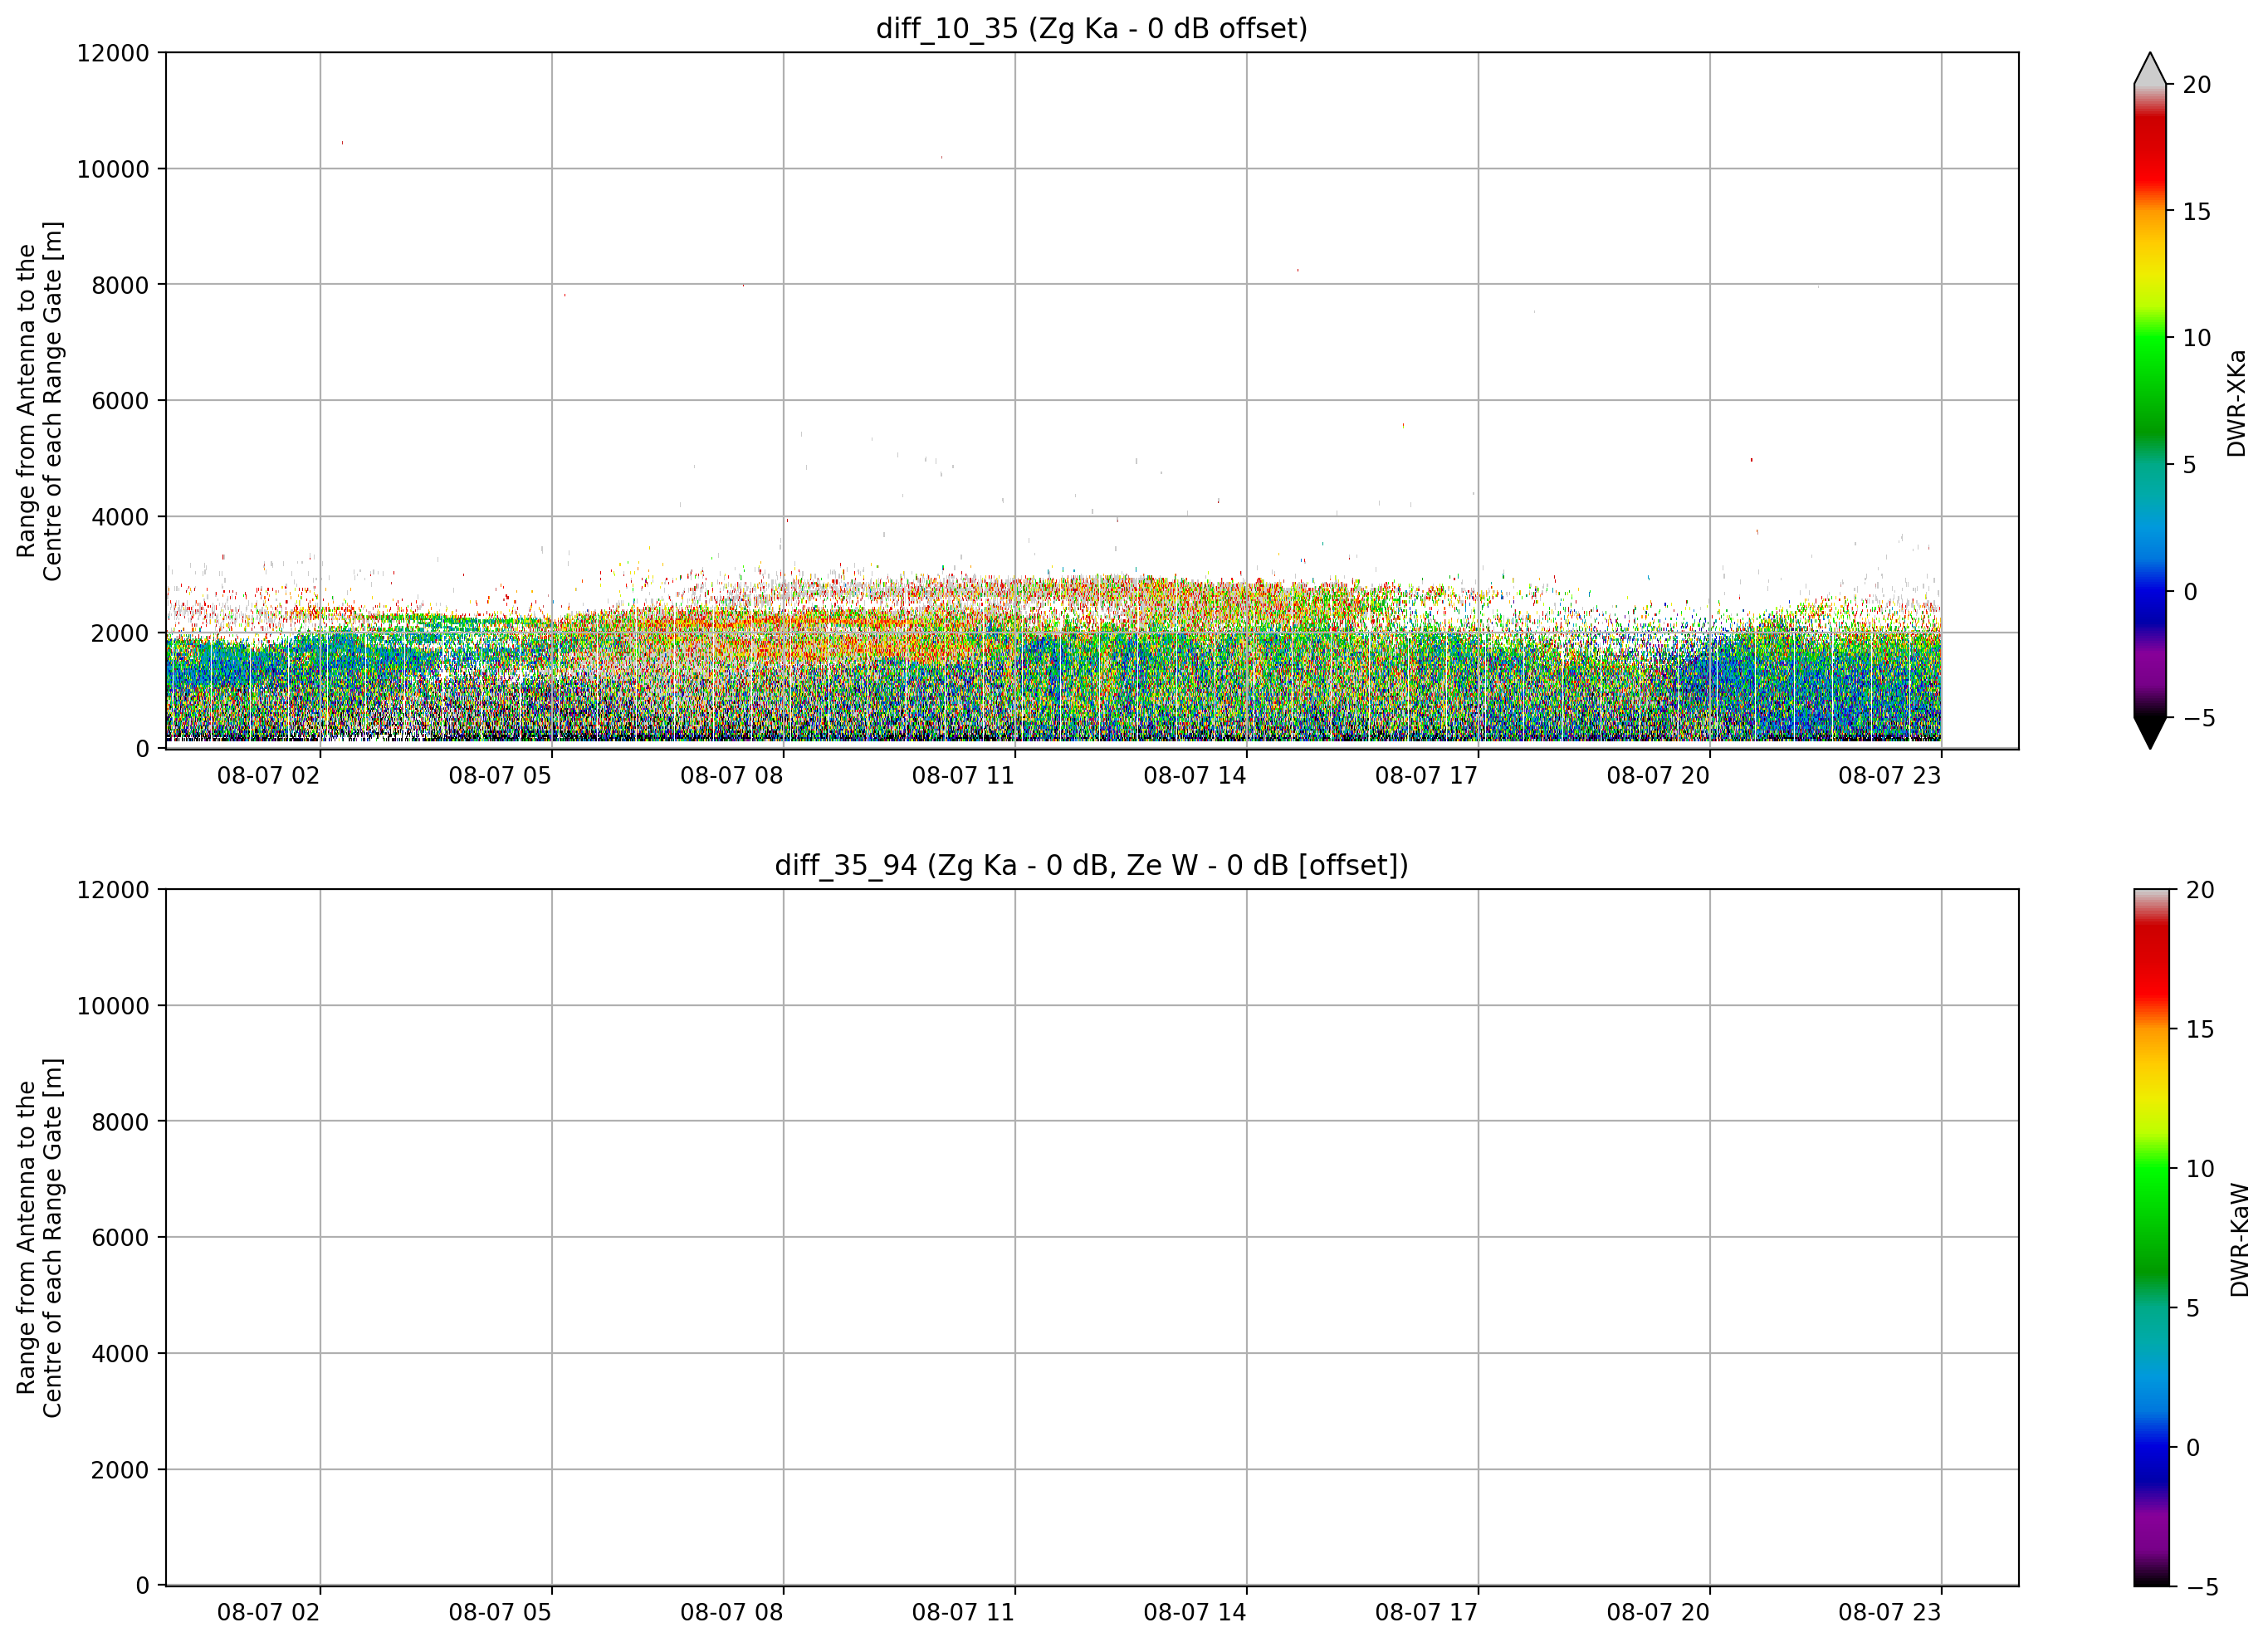Image resolution: width=2268 pixels, height=1642 pixels.
Task: Click the y-axis range label of diff_10_35 plot
Action: [39, 401]
